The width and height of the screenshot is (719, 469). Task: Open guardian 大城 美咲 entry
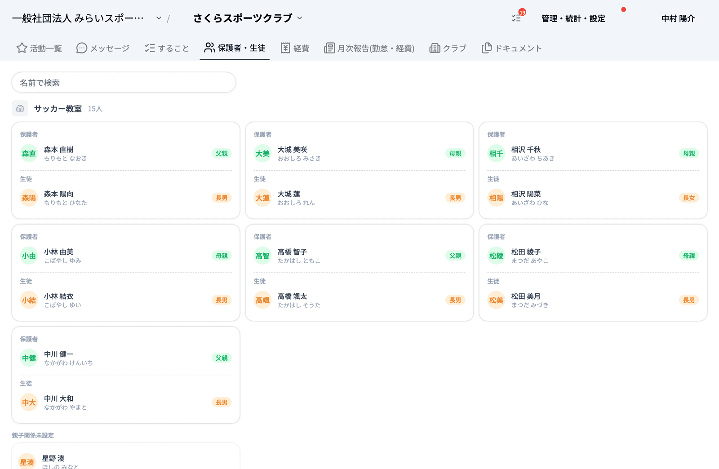coord(359,154)
